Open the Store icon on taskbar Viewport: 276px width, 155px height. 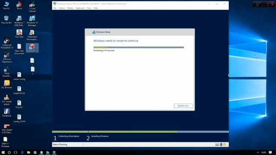[35, 152]
